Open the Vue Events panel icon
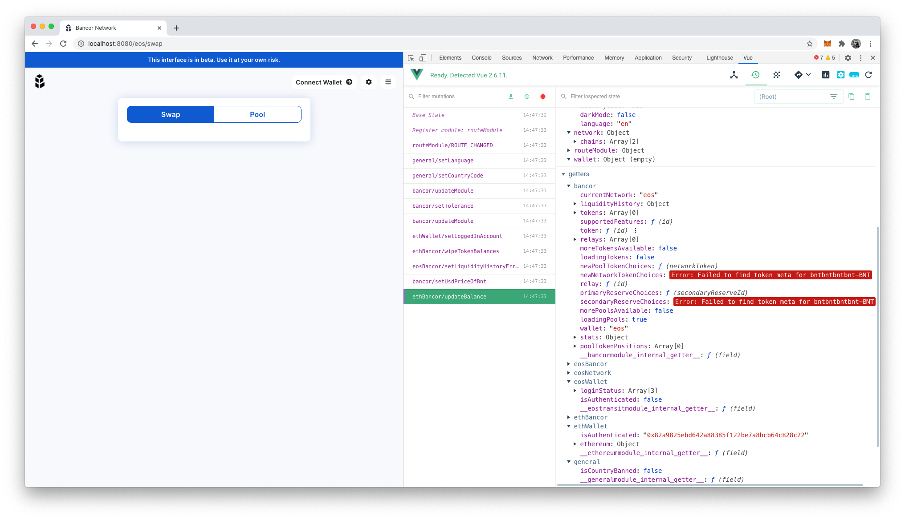Screen dimensions: 905x520 pyautogui.click(x=777, y=75)
